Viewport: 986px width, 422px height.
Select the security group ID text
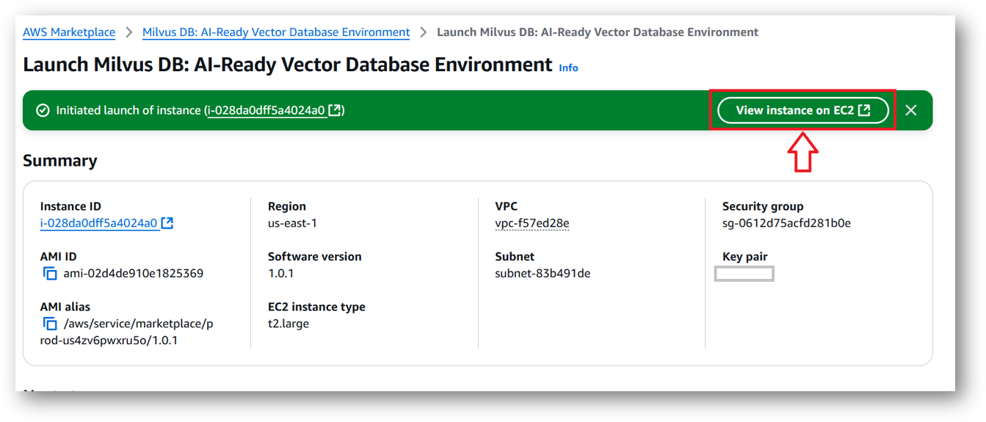tap(786, 223)
